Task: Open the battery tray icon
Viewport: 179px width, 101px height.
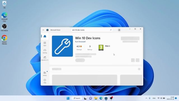Action: (164, 98)
